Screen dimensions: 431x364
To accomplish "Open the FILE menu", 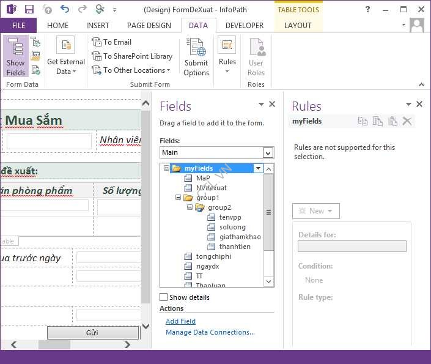I will 18,26.
